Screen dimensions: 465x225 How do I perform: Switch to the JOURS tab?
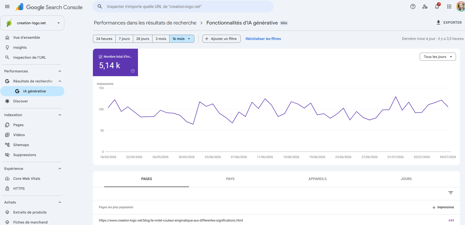click(406, 179)
